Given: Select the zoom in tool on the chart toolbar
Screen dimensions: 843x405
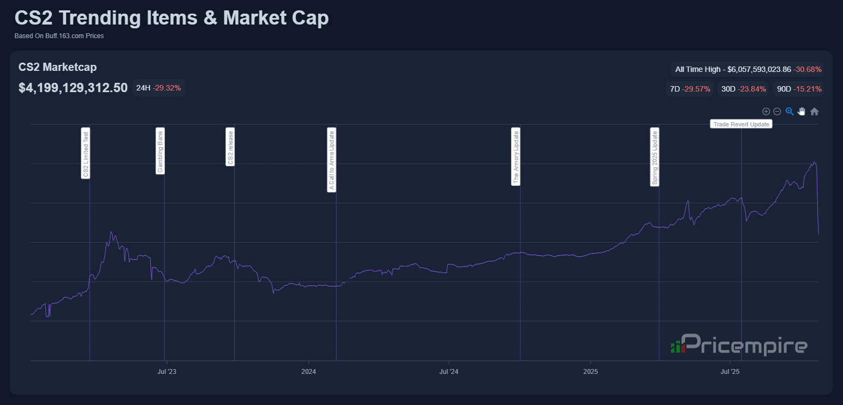Looking at the screenshot, I should click(x=766, y=111).
